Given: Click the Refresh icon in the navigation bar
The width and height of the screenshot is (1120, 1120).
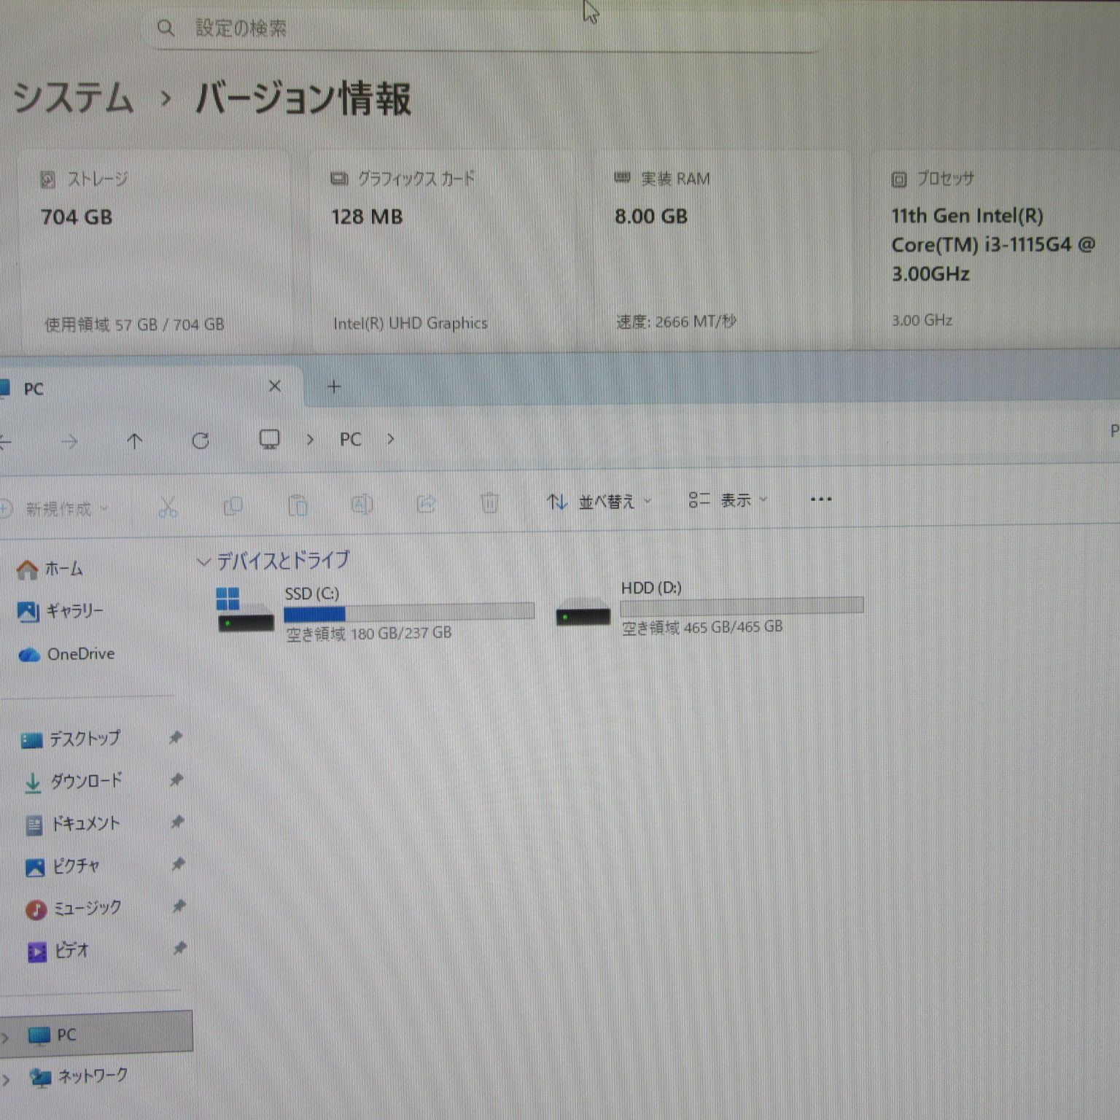Looking at the screenshot, I should pyautogui.click(x=201, y=440).
